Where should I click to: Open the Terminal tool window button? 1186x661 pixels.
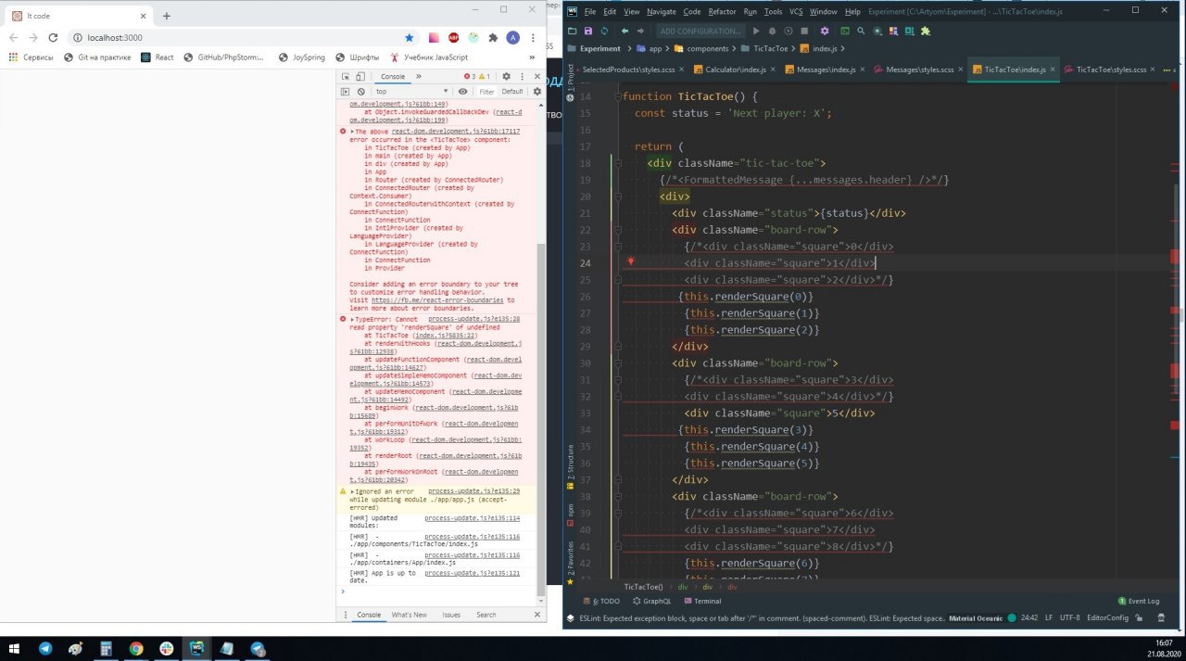[x=701, y=601]
